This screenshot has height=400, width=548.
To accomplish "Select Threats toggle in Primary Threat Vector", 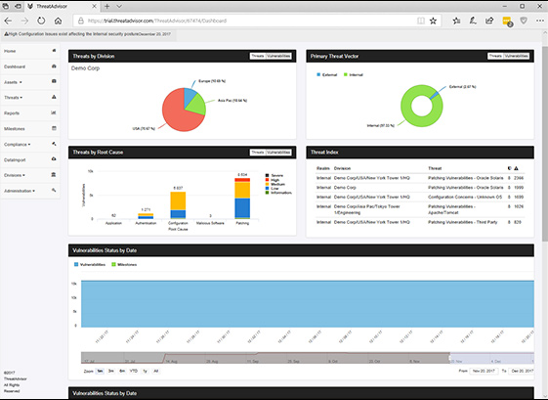I will coord(495,56).
